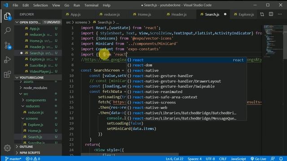The width and height of the screenshot is (287, 161).
Task: Open the Go menu
Action: (67, 5)
